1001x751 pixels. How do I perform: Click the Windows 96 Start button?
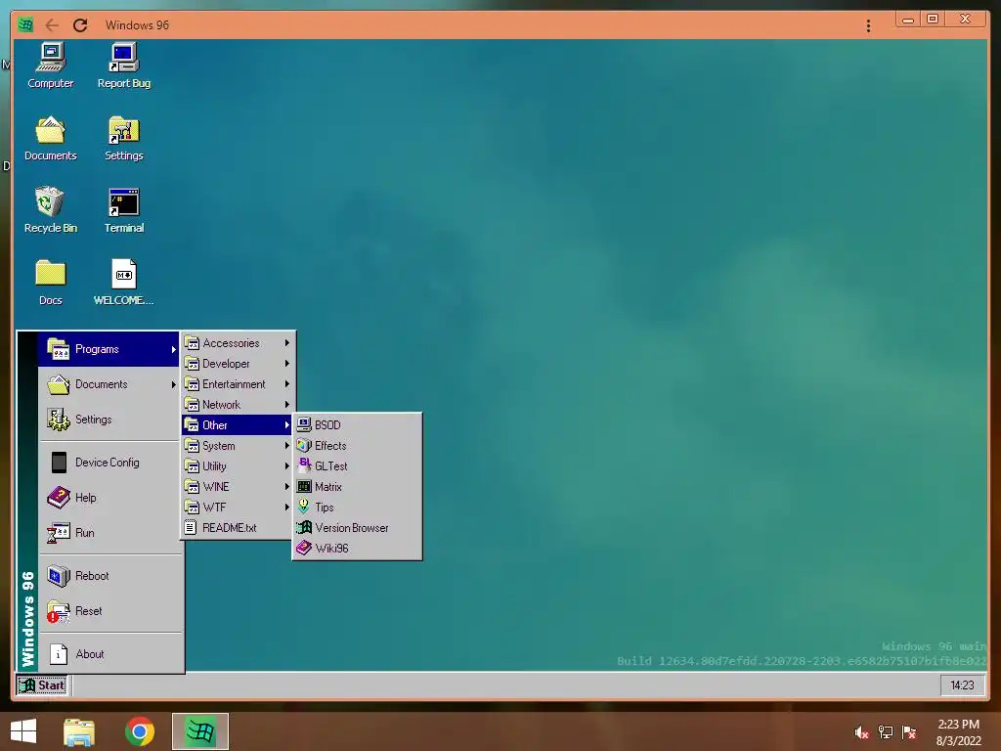click(x=42, y=685)
